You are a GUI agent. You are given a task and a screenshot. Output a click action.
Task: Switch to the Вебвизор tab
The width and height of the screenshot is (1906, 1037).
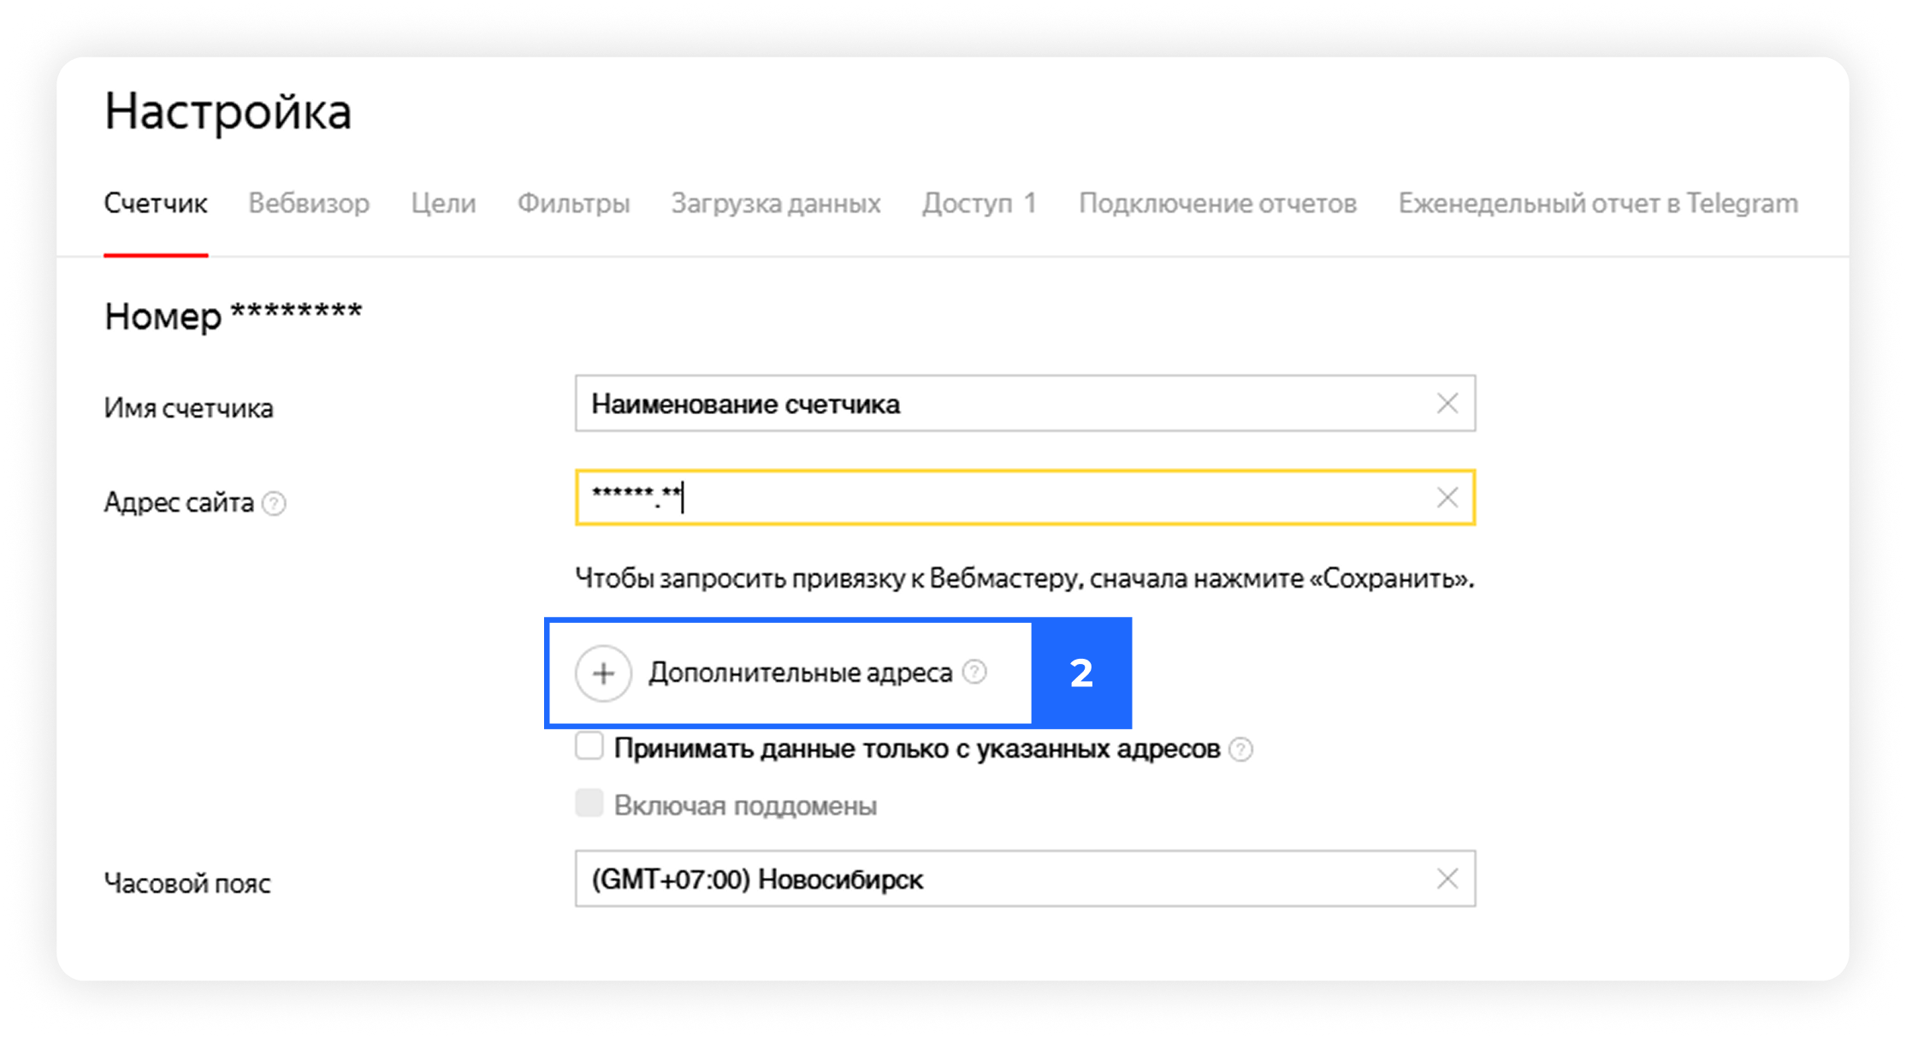tap(309, 204)
